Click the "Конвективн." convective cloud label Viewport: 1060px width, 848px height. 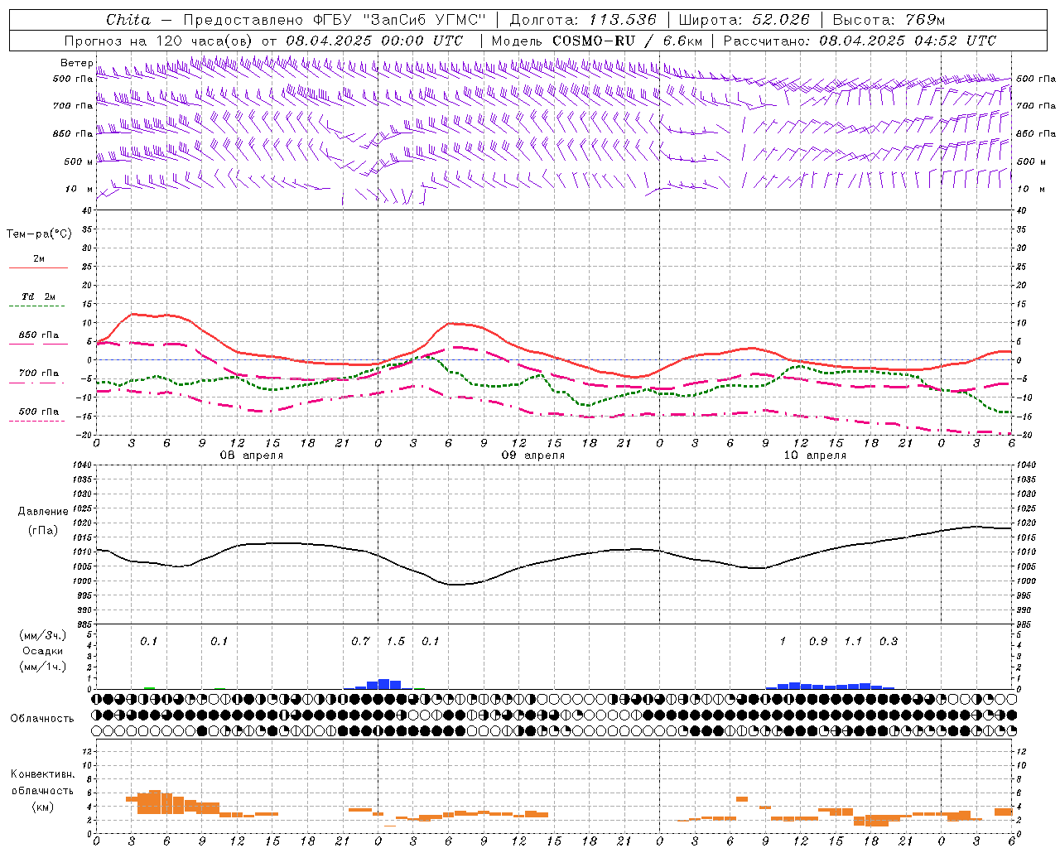click(43, 774)
